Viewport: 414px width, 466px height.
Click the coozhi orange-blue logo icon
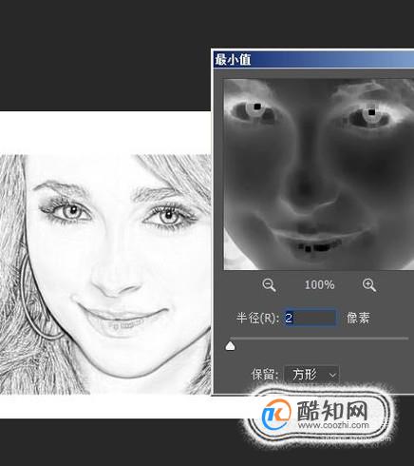[x=276, y=415]
